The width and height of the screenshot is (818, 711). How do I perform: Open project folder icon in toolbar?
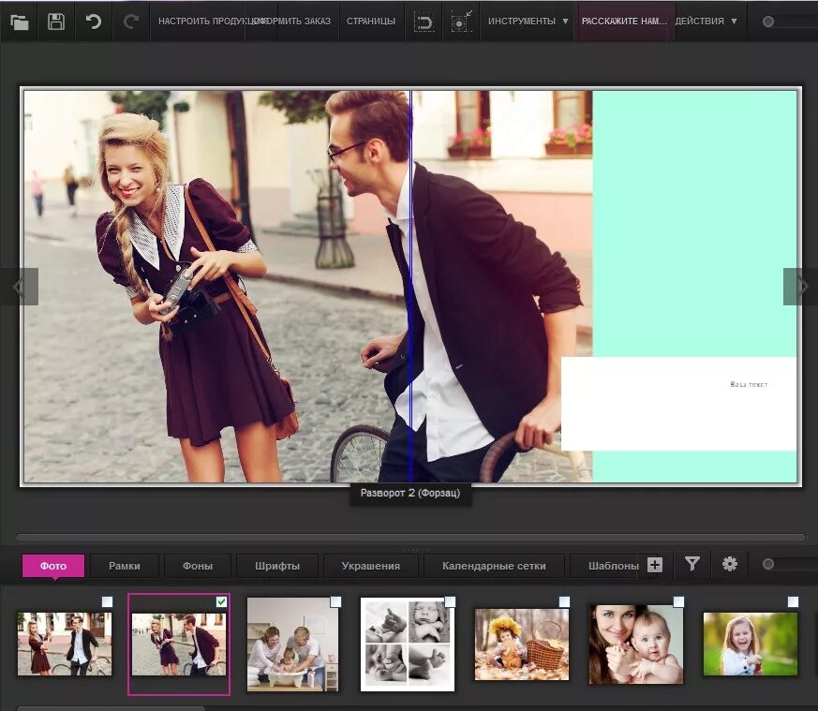pyautogui.click(x=20, y=22)
